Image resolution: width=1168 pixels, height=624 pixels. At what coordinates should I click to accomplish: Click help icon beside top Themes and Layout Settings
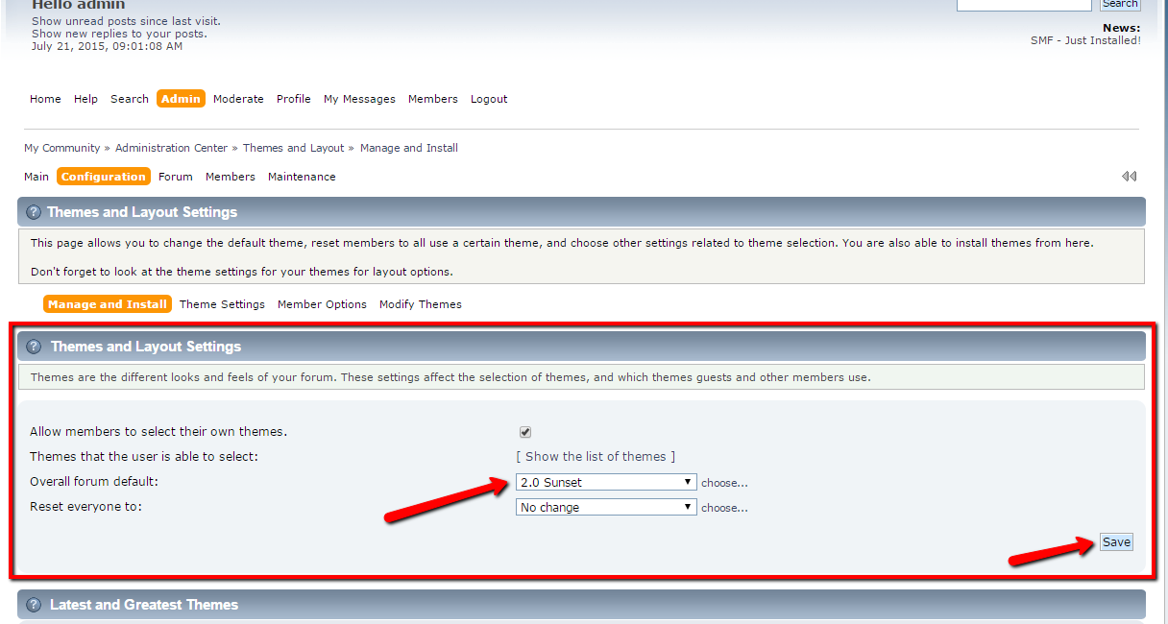(x=34, y=212)
